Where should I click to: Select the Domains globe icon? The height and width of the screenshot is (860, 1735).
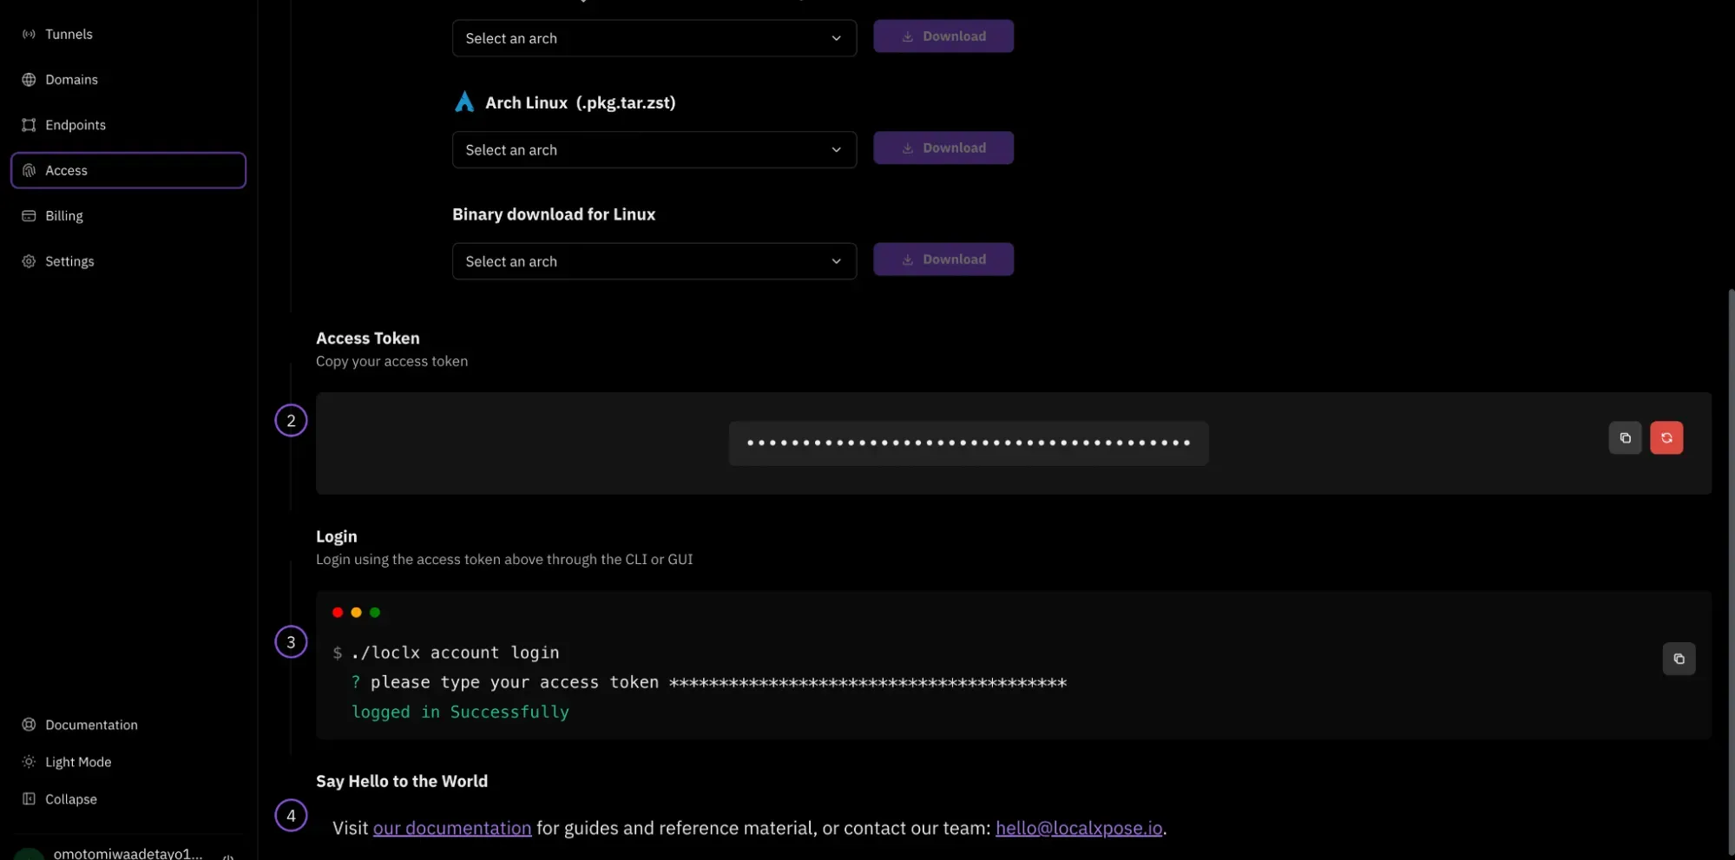click(29, 79)
